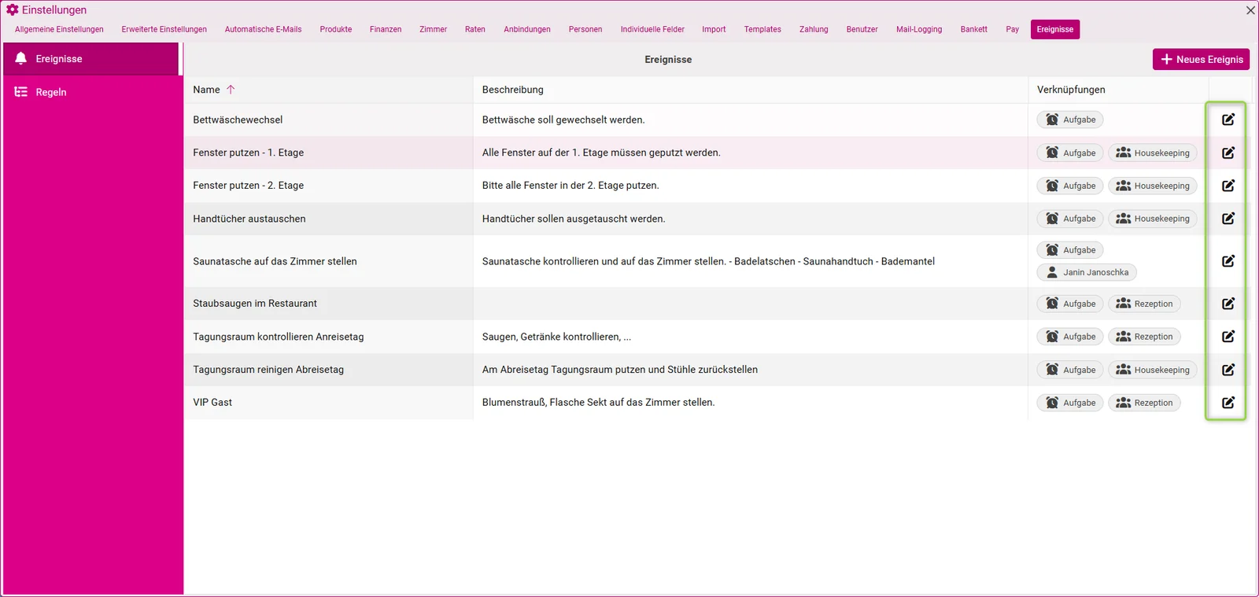Open edit icon for Fenster putzen - 1. Etage

[x=1228, y=153]
